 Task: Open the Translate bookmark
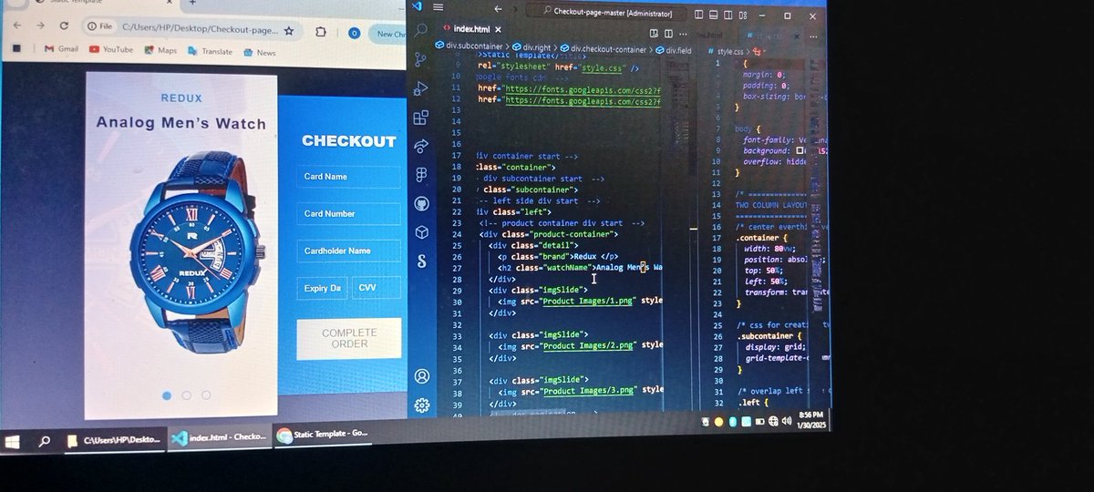point(210,52)
